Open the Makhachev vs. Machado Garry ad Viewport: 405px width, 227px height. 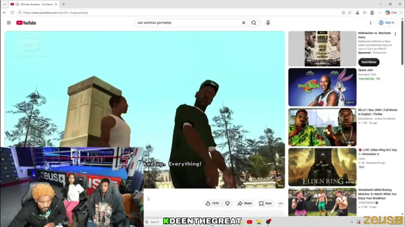pos(322,49)
